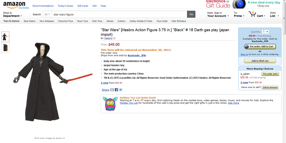Image resolution: width=286 pixels, height=143 pixels.
Task: Share this product via email icon
Action: (x=112, y=90)
